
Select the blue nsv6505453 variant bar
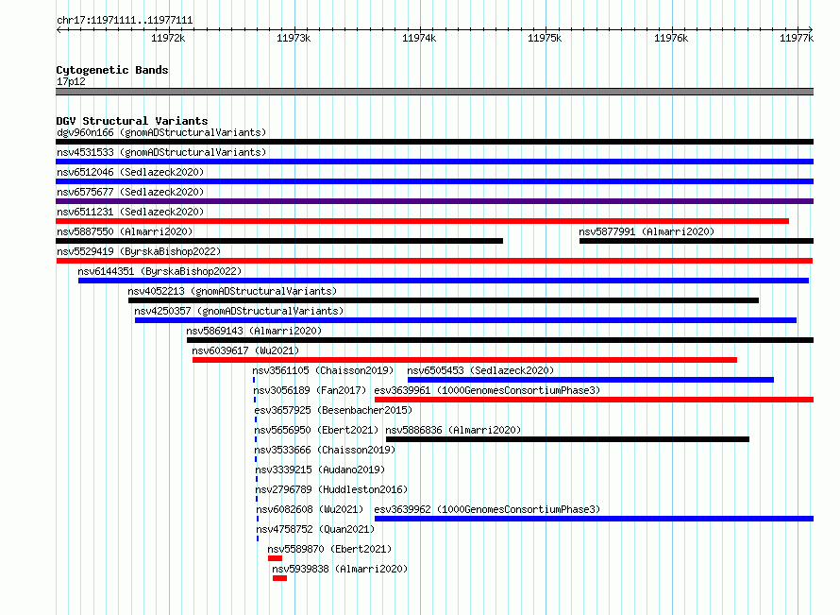click(x=590, y=380)
